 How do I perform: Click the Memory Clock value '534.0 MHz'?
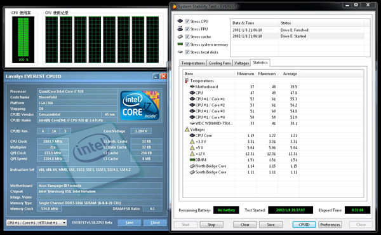pos(50,209)
